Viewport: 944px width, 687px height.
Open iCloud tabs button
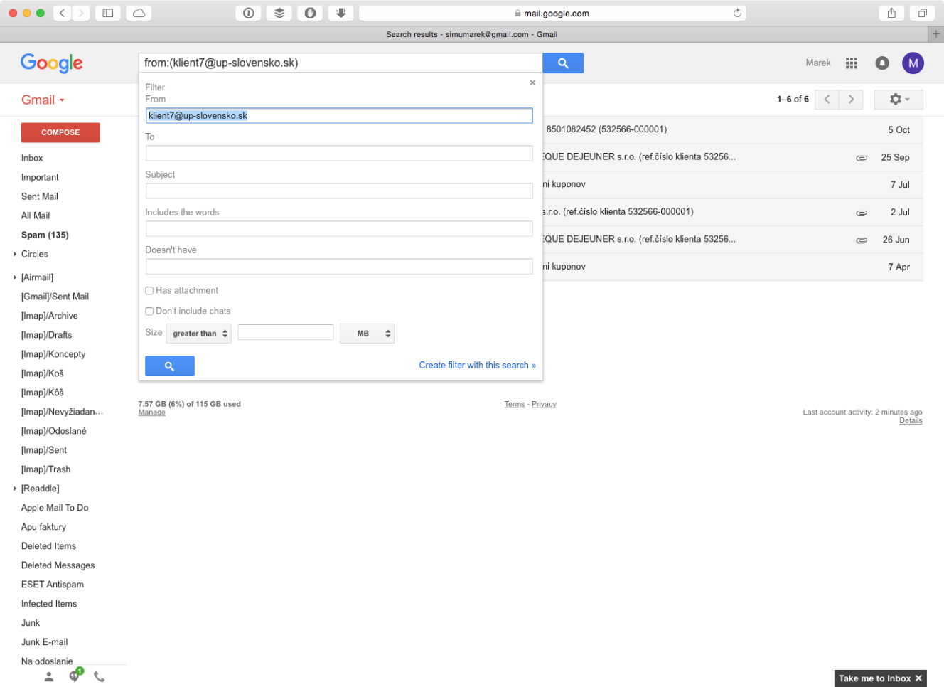139,13
